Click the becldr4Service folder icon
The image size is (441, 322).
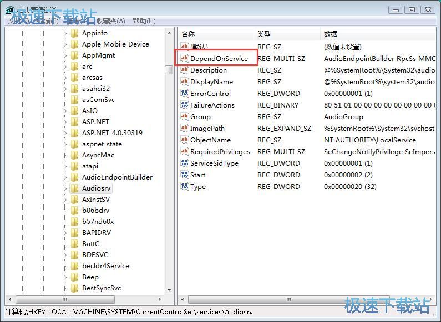pos(74,266)
